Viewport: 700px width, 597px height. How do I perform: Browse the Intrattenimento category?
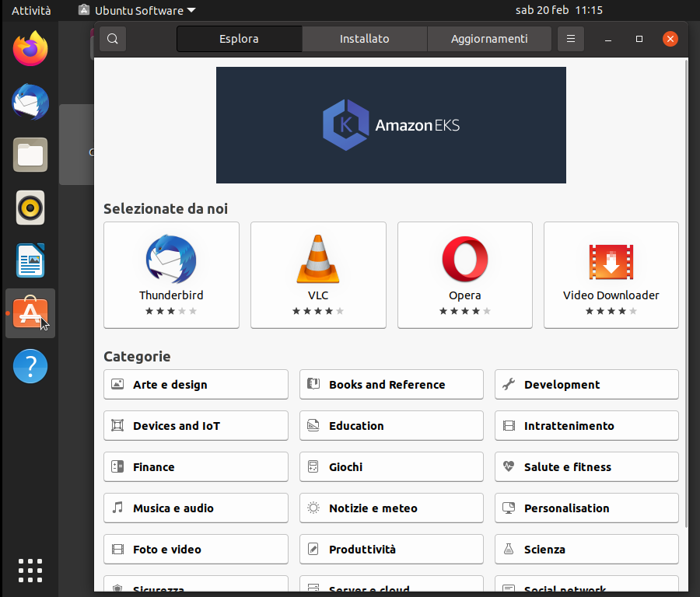coord(586,425)
